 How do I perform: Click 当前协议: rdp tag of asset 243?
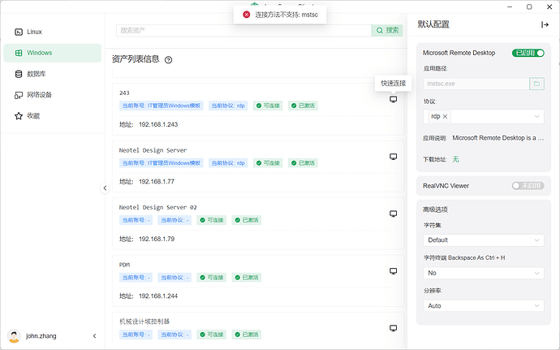[228, 106]
